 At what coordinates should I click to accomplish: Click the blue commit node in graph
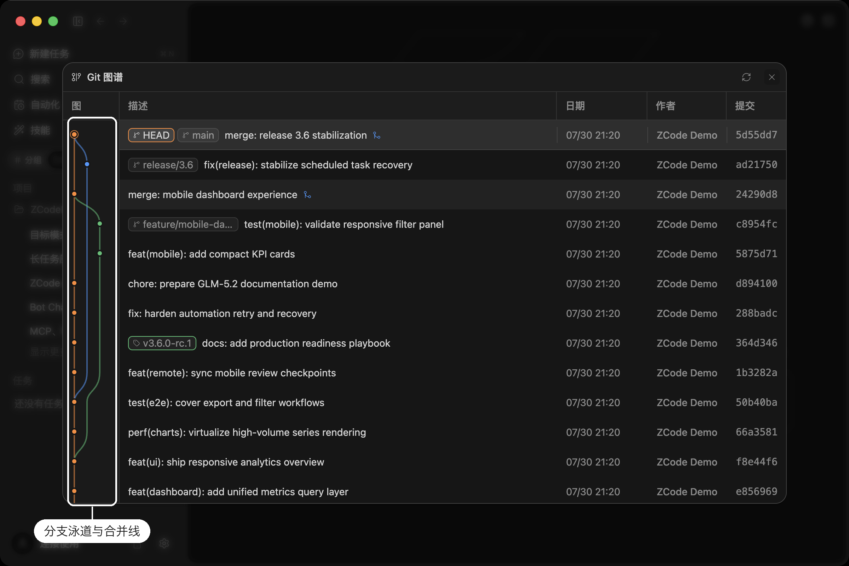pyautogui.click(x=87, y=164)
